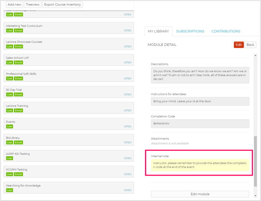Open the BizLibrary course
Image resolution: width=261 pixels, height=201 pixels.
[127, 142]
